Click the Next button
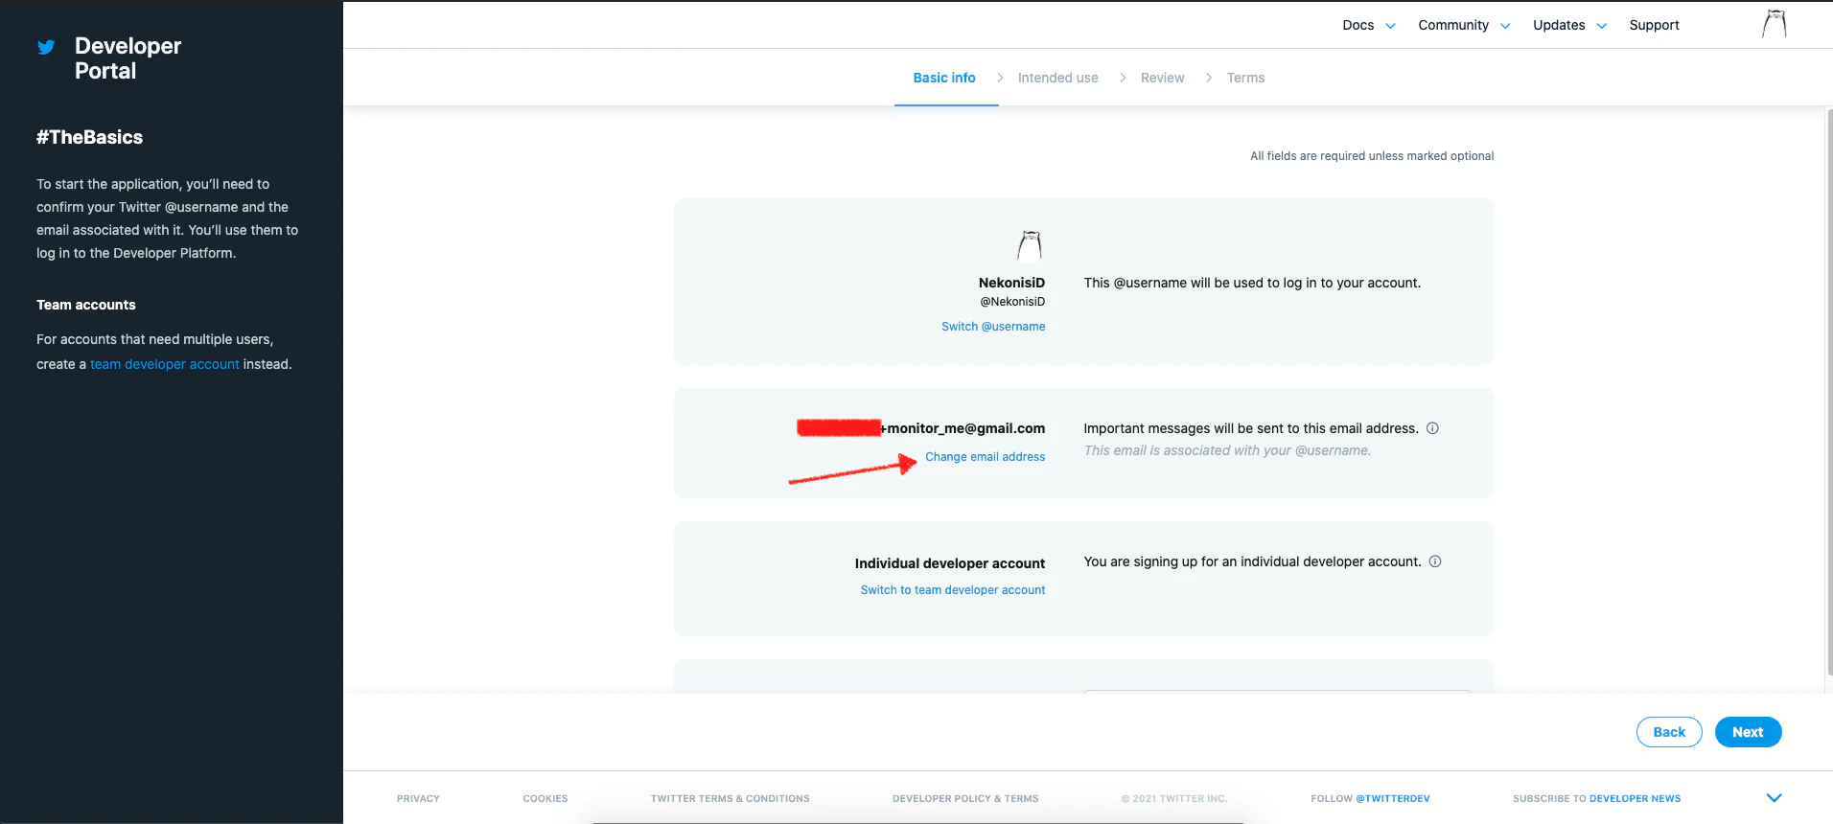 pos(1748,732)
